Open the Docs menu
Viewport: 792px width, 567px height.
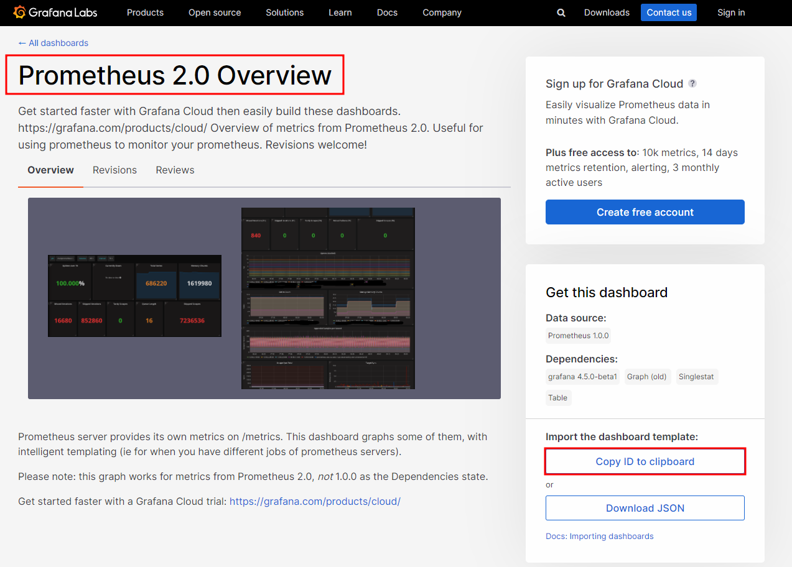[x=387, y=12]
